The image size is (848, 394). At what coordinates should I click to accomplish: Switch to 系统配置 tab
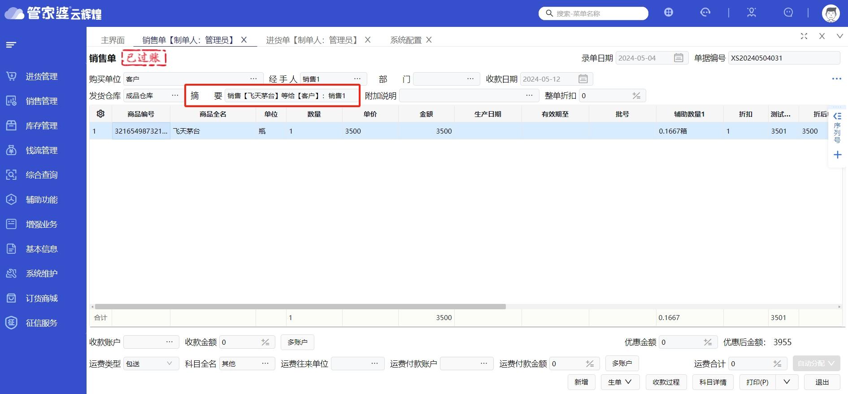point(405,40)
